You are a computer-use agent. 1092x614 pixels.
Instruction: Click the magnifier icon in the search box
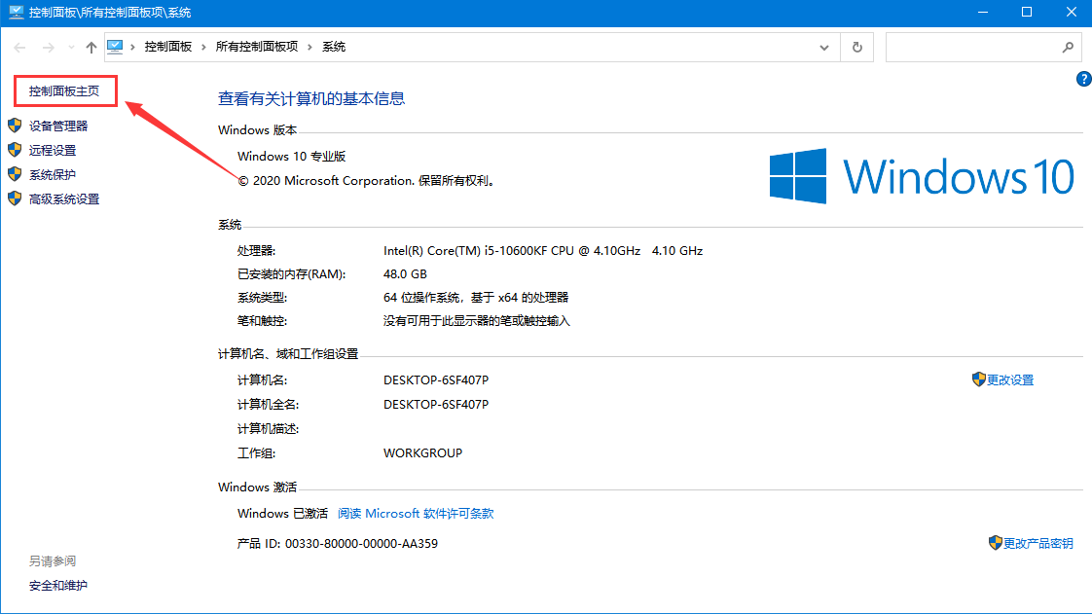tap(1067, 47)
